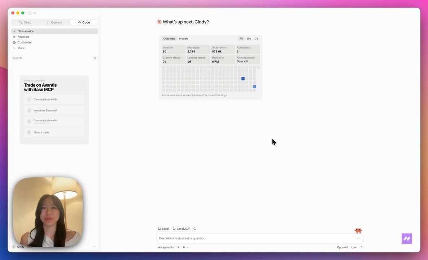Set the stats range to 30d
Screen dimensions: 428x260
click(x=249, y=39)
